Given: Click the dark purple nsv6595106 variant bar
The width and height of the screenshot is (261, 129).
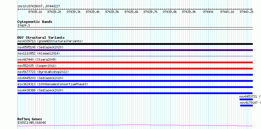Looking at the screenshot, I should click(135, 50).
